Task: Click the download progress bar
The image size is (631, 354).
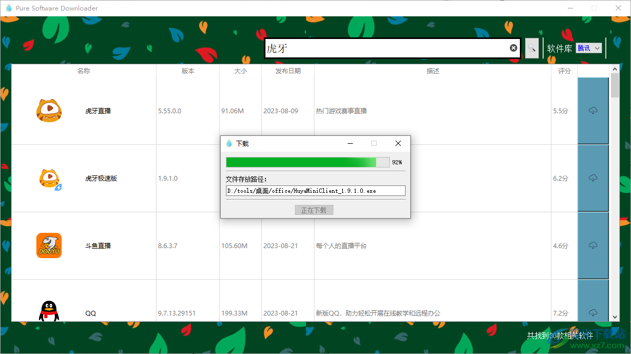Action: (308, 162)
